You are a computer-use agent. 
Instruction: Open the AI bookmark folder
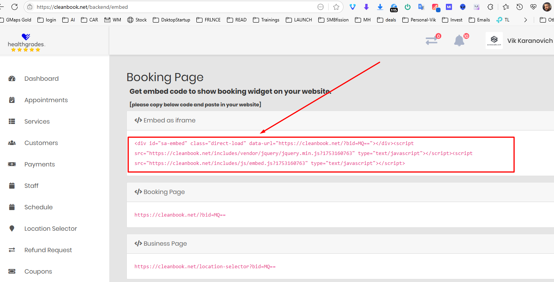(68, 20)
